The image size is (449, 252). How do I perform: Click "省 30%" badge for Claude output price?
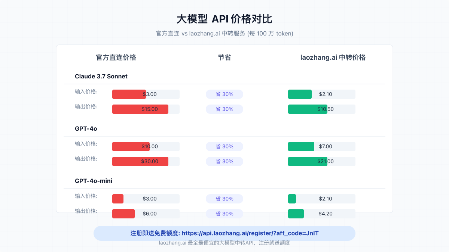point(224,109)
